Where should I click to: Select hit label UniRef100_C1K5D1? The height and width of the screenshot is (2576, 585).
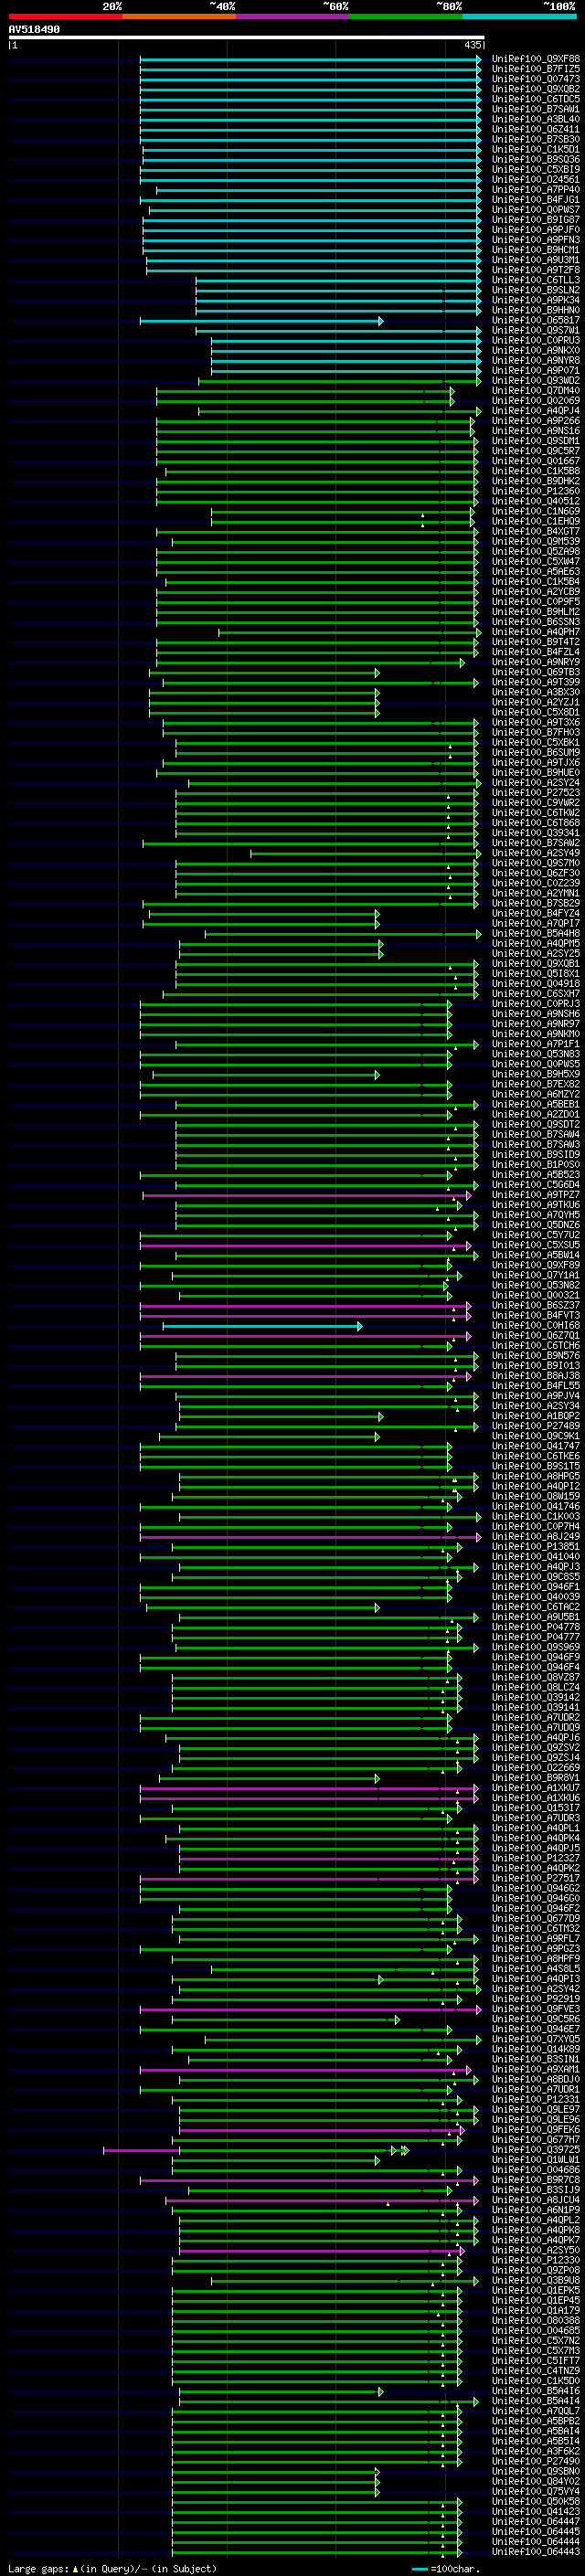coord(536,150)
